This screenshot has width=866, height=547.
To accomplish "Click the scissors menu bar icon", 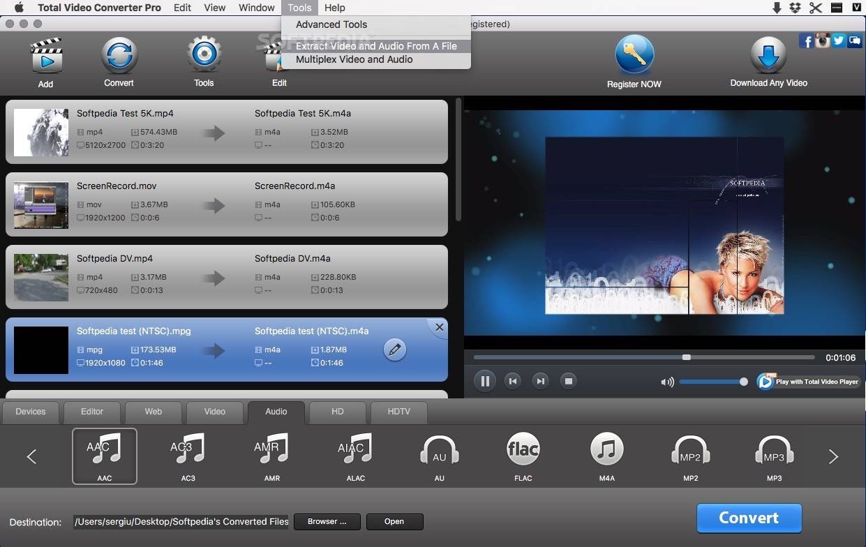I will [x=816, y=8].
